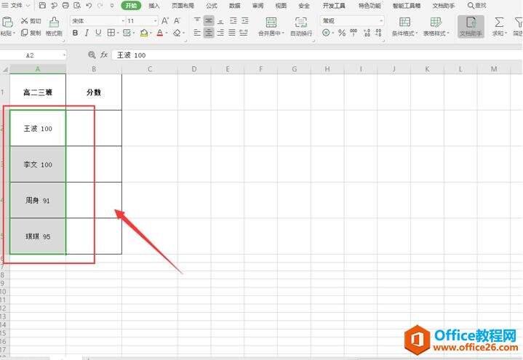
Task: Switch to the Insert (插入) tab
Action: coord(154,6)
